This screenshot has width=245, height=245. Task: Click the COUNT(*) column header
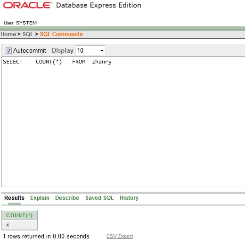coord(19,215)
